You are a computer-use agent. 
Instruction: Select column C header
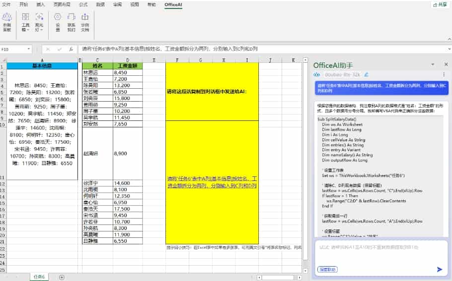pyautogui.click(x=97, y=60)
